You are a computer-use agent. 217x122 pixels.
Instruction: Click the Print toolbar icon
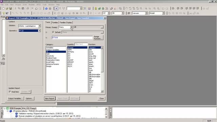(28, 8)
